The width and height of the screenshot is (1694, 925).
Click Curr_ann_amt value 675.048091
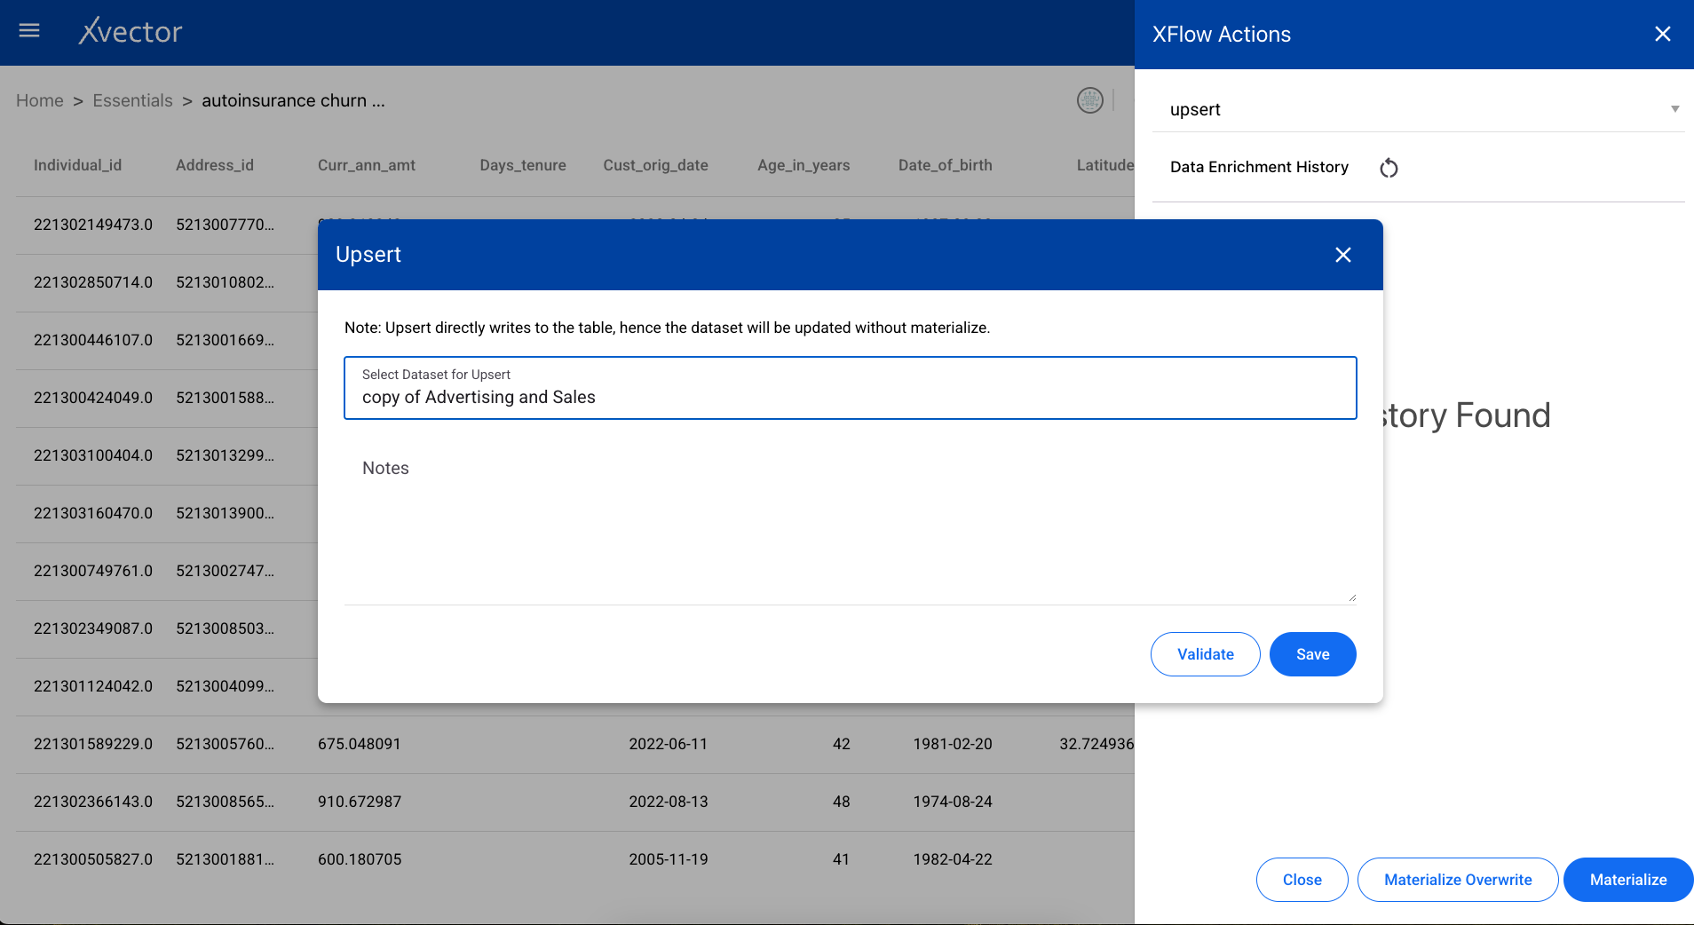(360, 744)
